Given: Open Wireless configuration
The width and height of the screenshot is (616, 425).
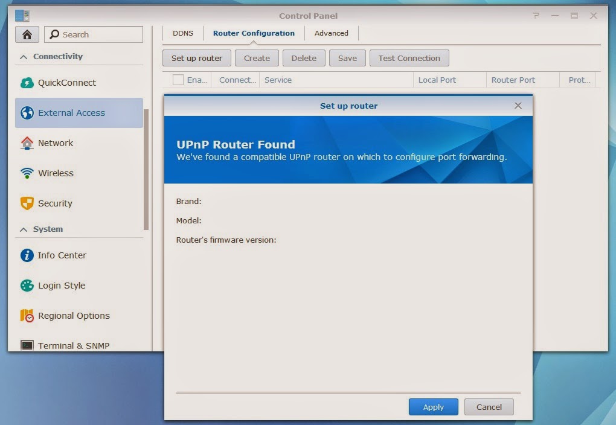Looking at the screenshot, I should coord(56,173).
